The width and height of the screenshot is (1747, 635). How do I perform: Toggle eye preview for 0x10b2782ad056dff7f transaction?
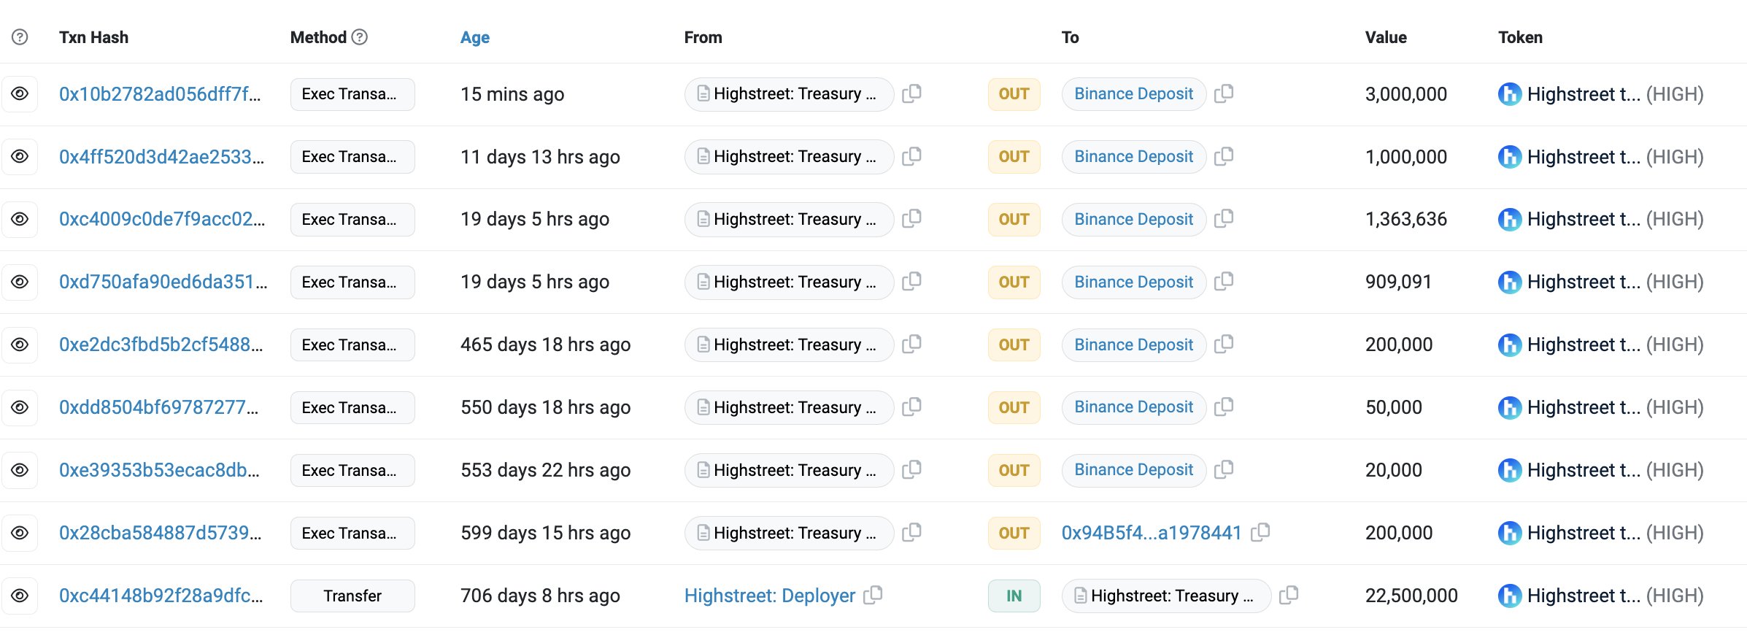point(20,94)
